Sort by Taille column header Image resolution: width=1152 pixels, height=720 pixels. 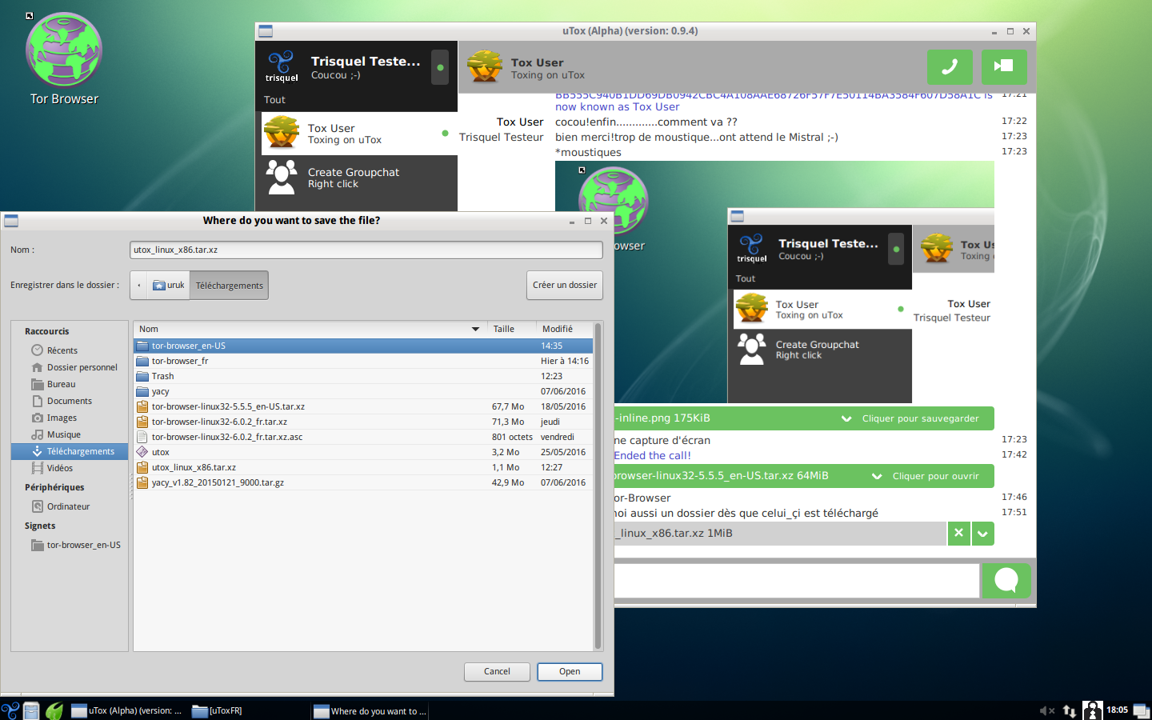coord(511,329)
